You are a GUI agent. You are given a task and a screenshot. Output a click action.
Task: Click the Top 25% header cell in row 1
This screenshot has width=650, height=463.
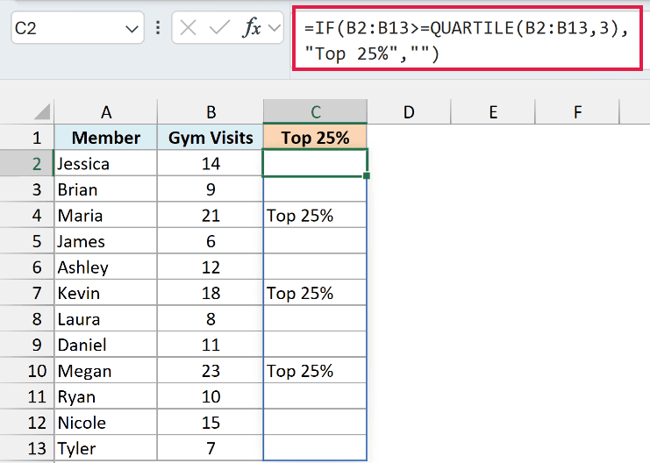pos(315,138)
